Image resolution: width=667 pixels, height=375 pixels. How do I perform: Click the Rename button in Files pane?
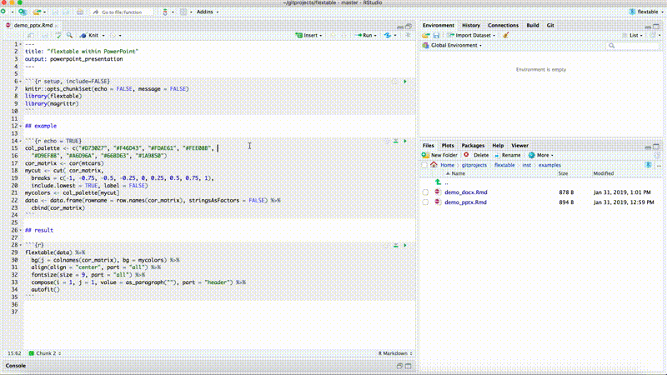pos(508,155)
